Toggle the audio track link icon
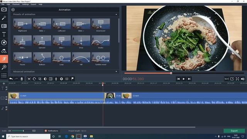 pos(7,109)
